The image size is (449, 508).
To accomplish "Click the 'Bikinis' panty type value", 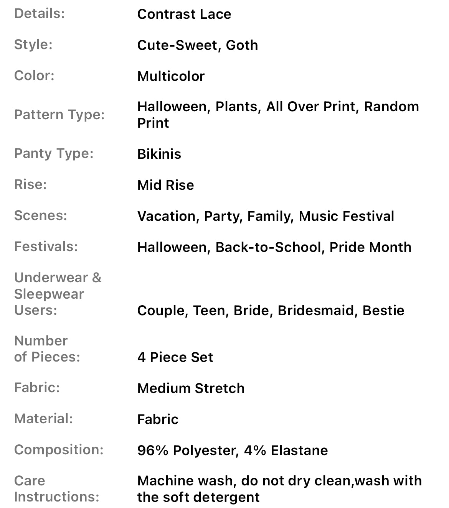I will pos(159,154).
